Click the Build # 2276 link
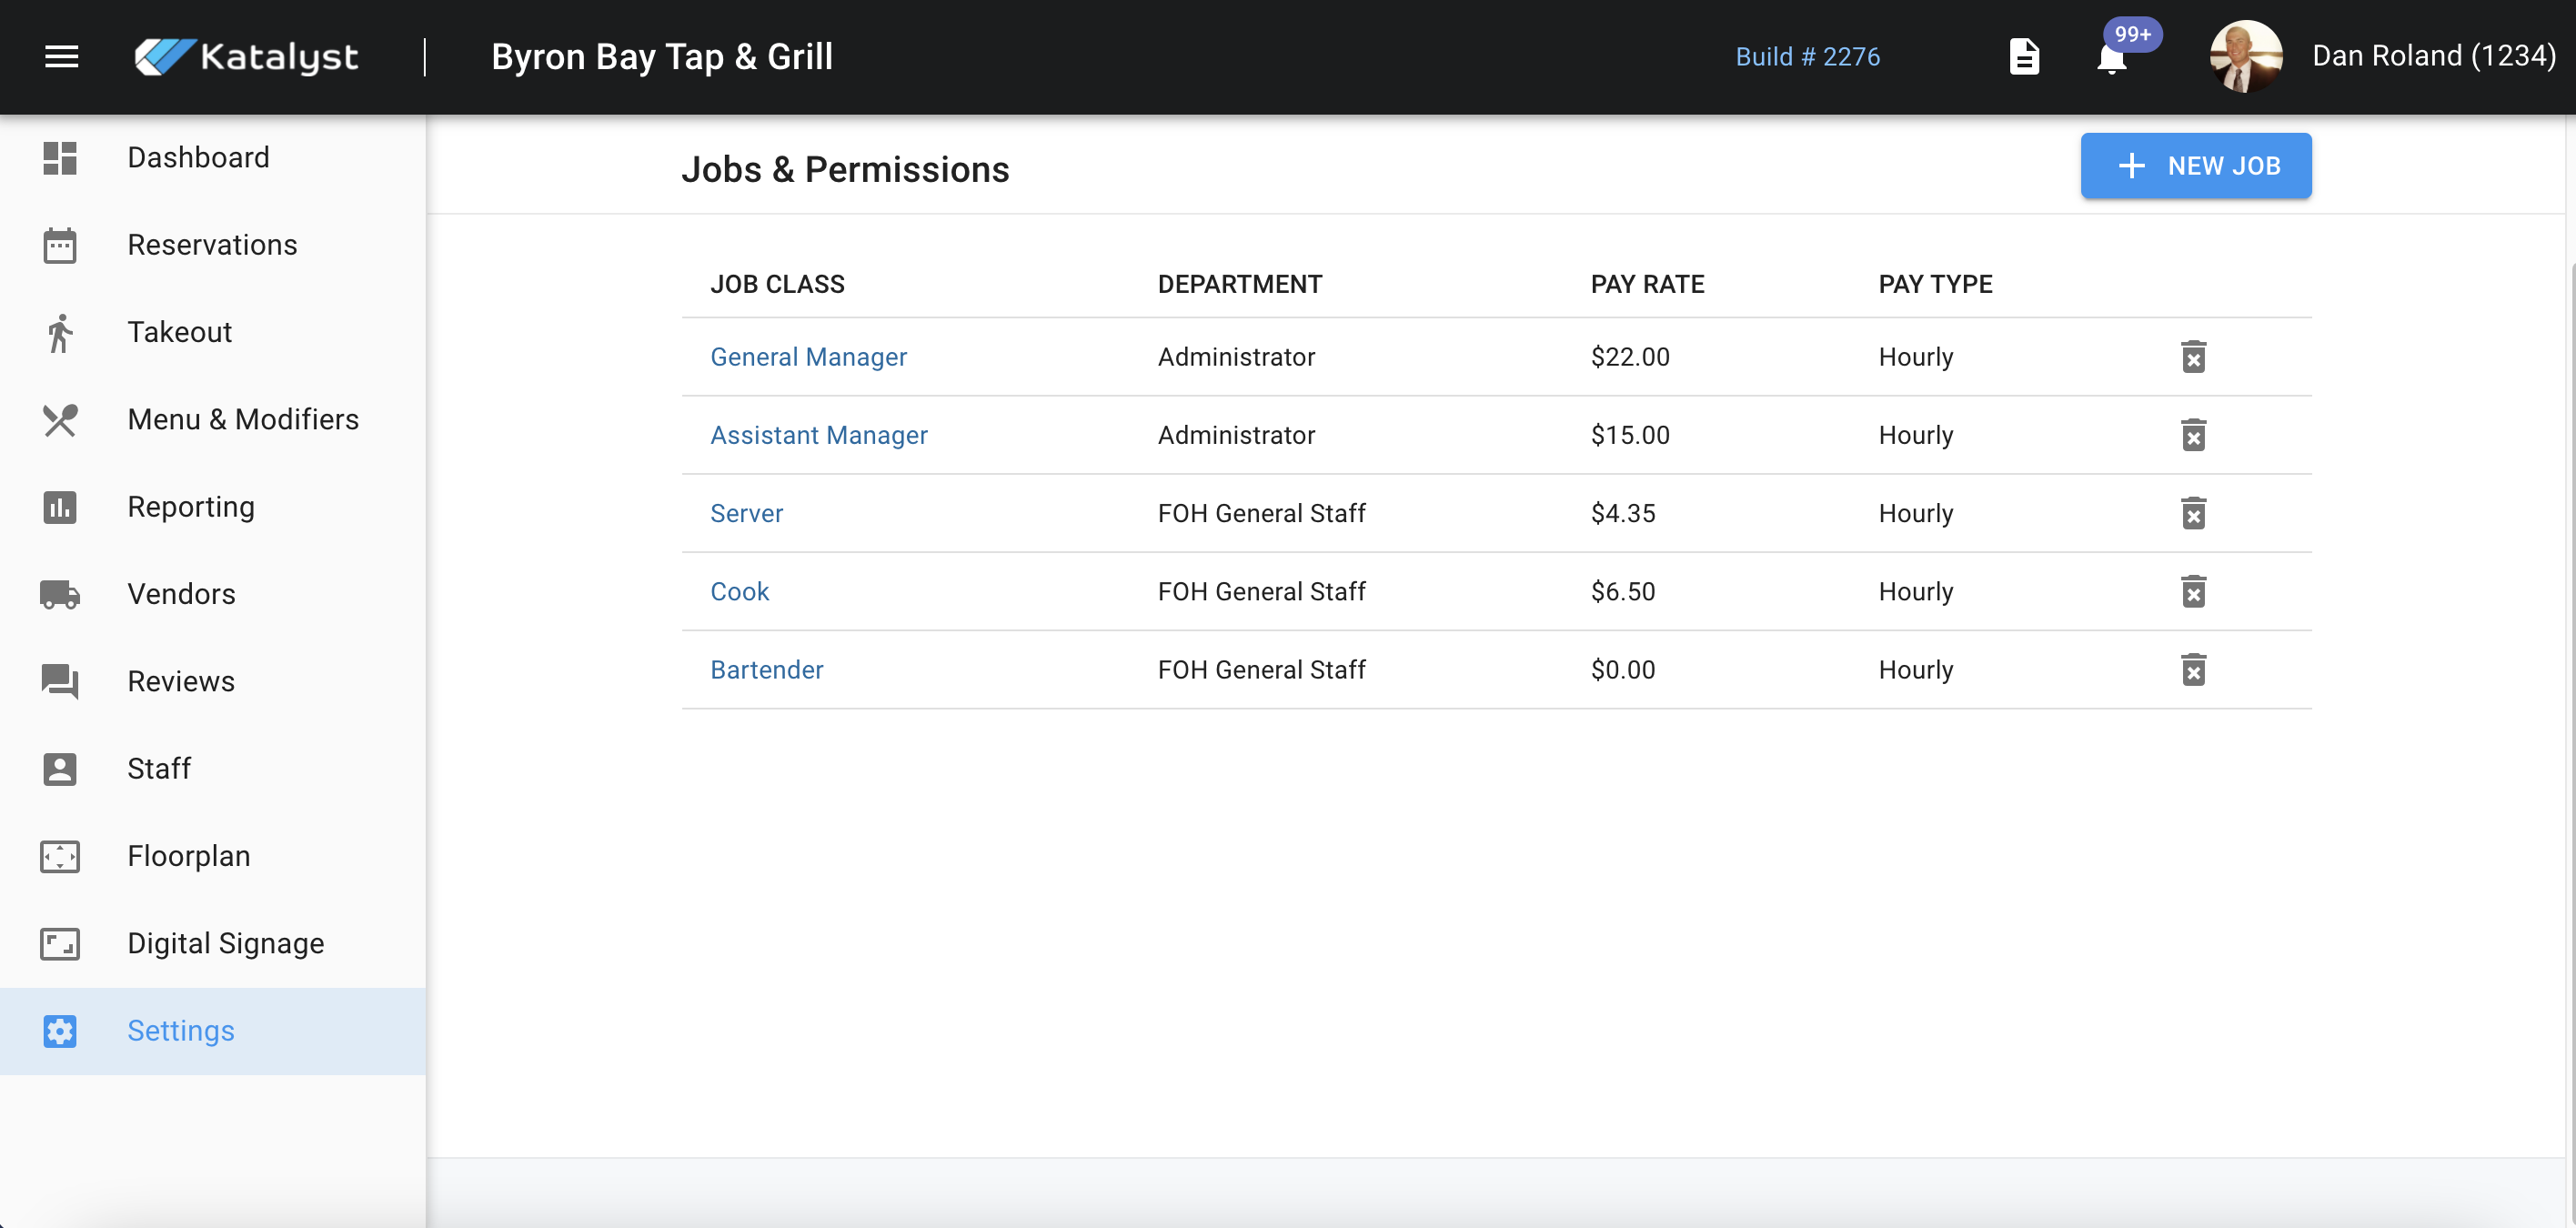The width and height of the screenshot is (2576, 1228). 1807,57
